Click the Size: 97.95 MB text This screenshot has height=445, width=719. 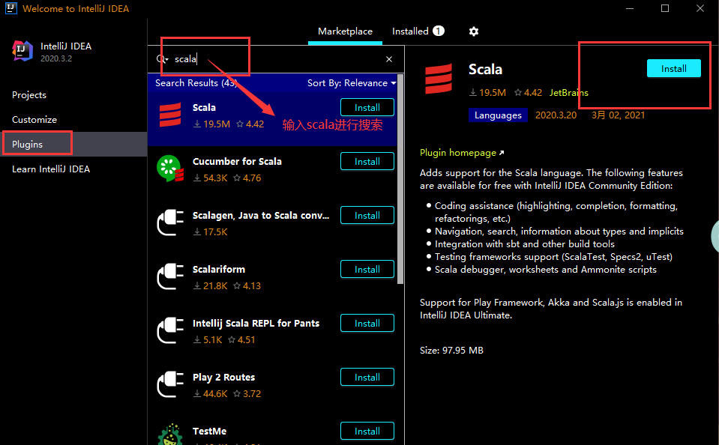(x=451, y=350)
